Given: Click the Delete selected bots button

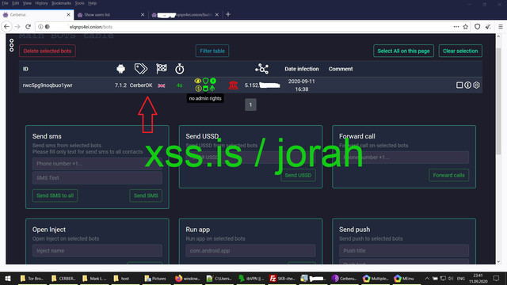Looking at the screenshot, I should [48, 51].
